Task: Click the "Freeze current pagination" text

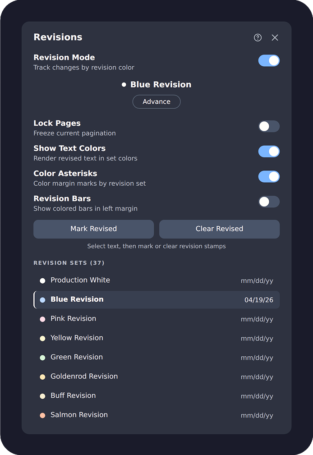Action: tap(74, 133)
